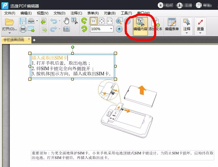Click line '2. 将SIM卡锁完全向外侧拨开；'
This screenshot has width=218, height=167.
click(x=63, y=68)
